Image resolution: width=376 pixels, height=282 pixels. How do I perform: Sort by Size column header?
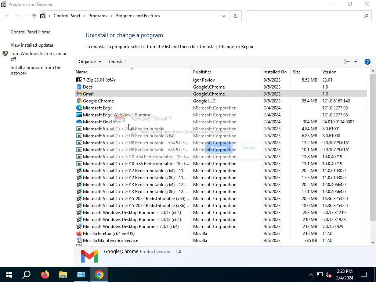tap(305, 72)
